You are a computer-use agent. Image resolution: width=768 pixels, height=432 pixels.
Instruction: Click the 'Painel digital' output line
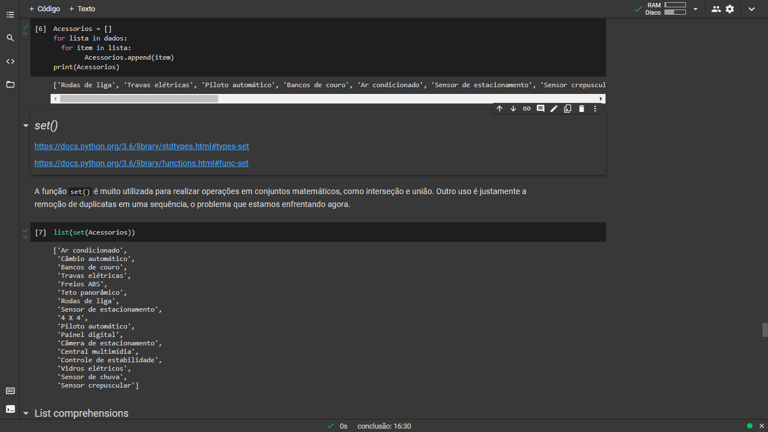[91, 335]
